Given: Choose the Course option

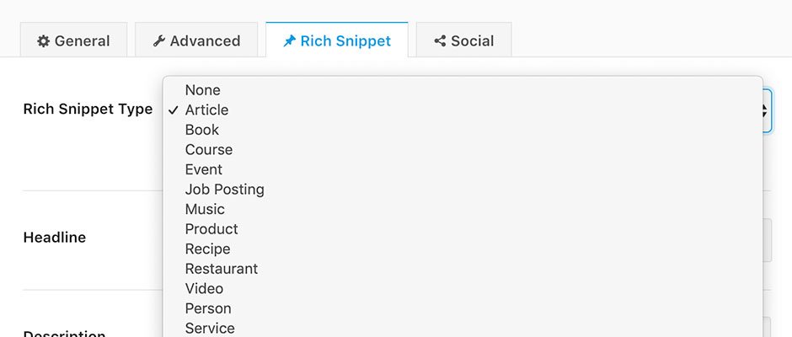Looking at the screenshot, I should pos(209,150).
